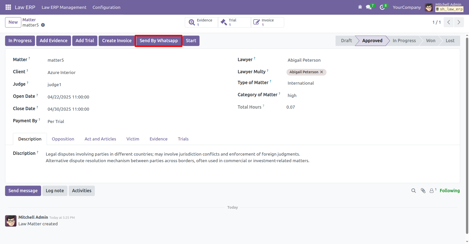The image size is (469, 244).
Task: Open the conversations chat icon
Action: (x=369, y=7)
